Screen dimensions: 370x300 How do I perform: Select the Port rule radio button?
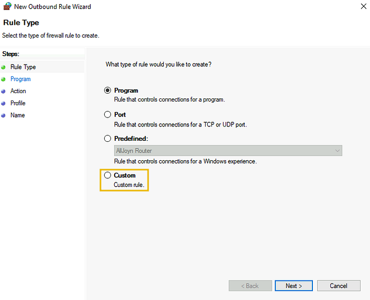pyautogui.click(x=108, y=114)
